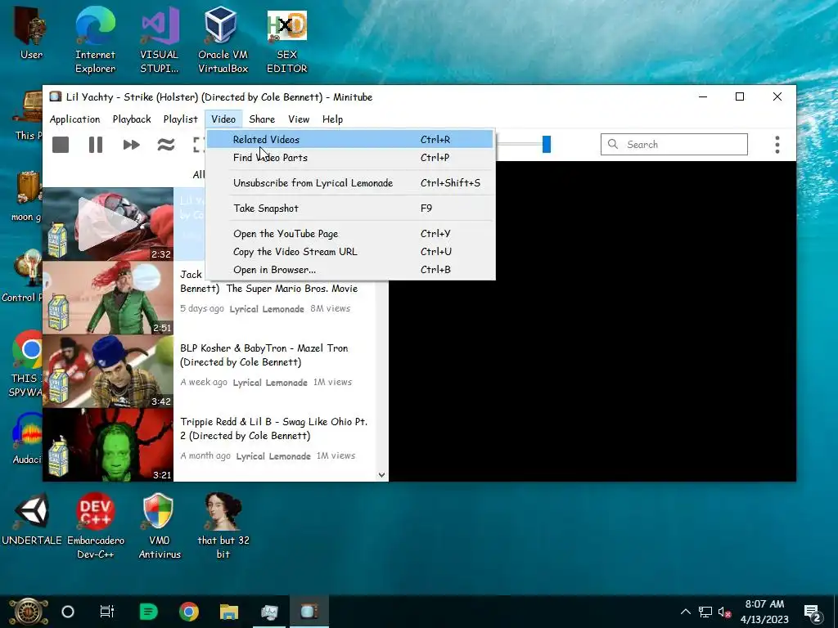Open the Oracle VM VirtualBox desktop icon
838x628 pixels.
click(x=223, y=39)
